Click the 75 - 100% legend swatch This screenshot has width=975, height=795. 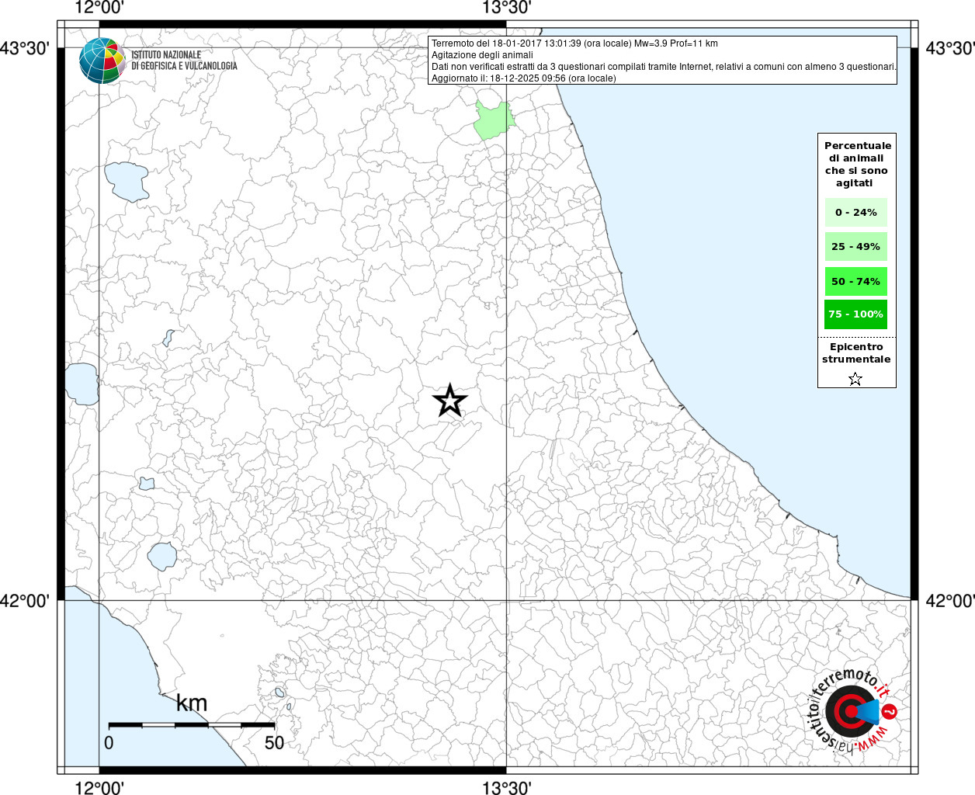tap(855, 314)
